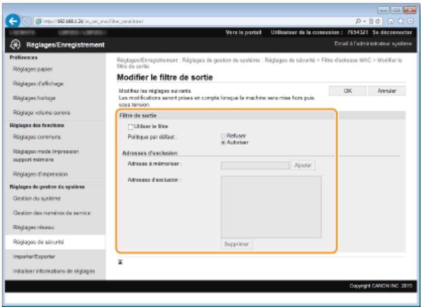Open Réglages mode Impression support mémoire
This screenshot has width=421, height=307.
tap(45, 155)
